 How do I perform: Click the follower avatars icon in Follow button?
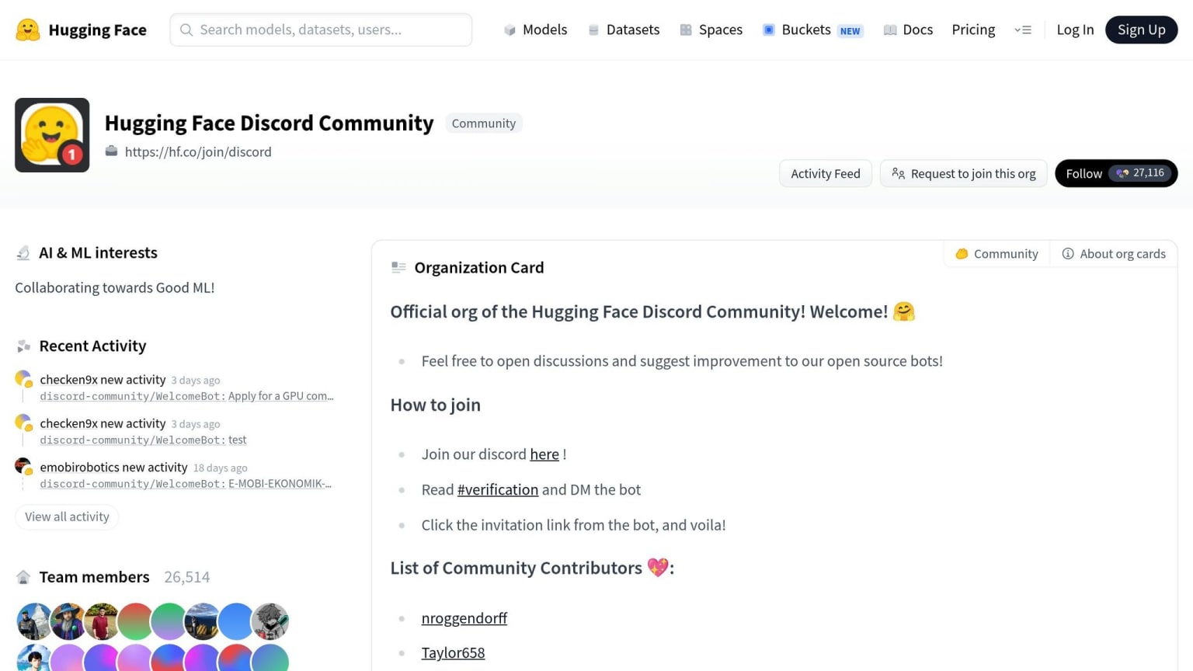pyautogui.click(x=1122, y=173)
